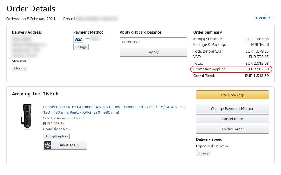Change the delivery address below Slovakia
281x175 pixels.
(20, 68)
